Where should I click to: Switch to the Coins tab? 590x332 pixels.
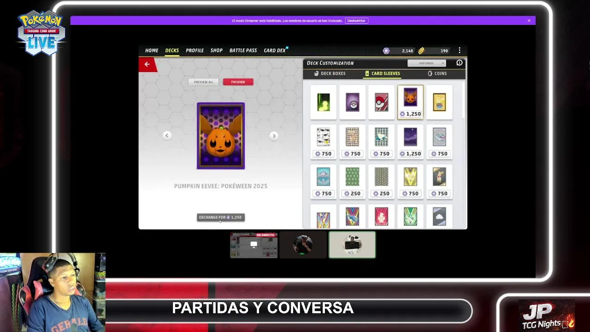pyautogui.click(x=437, y=73)
